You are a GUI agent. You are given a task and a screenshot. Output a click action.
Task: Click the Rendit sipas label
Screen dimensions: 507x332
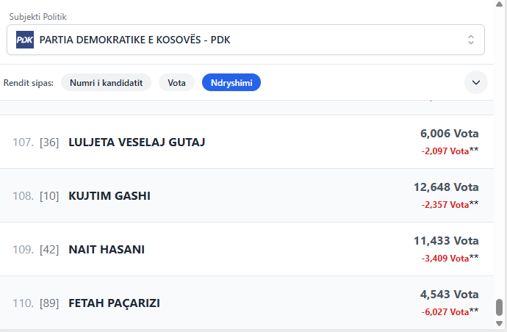coord(29,83)
